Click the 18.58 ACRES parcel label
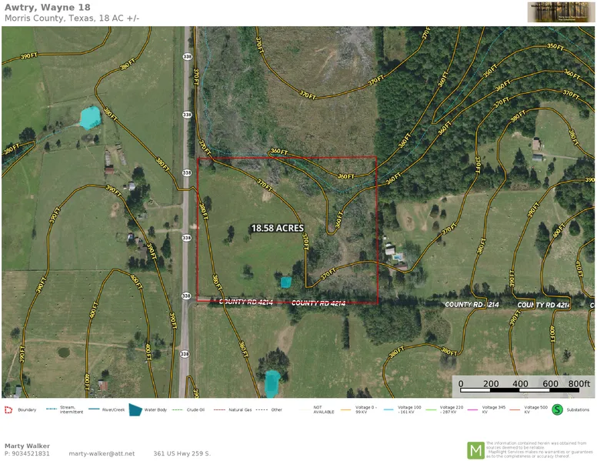The image size is (597, 461). [x=277, y=229]
